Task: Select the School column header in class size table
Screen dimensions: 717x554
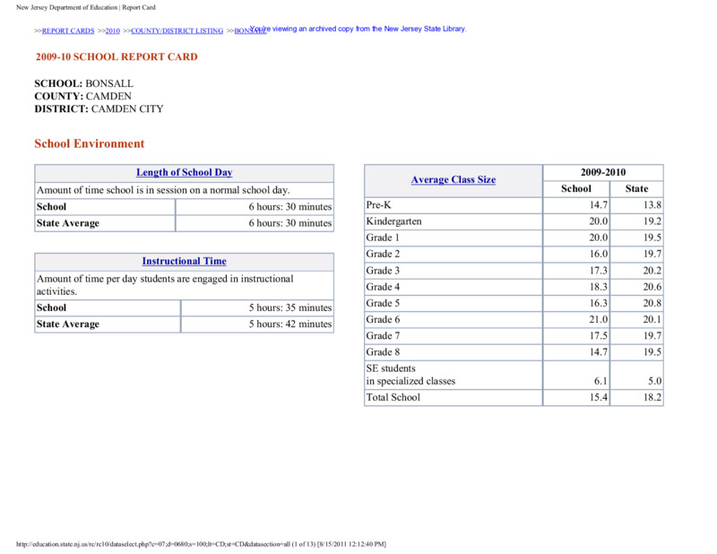Action: pyautogui.click(x=576, y=189)
